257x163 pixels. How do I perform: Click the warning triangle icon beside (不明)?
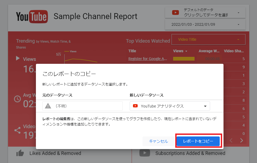click(x=48, y=106)
